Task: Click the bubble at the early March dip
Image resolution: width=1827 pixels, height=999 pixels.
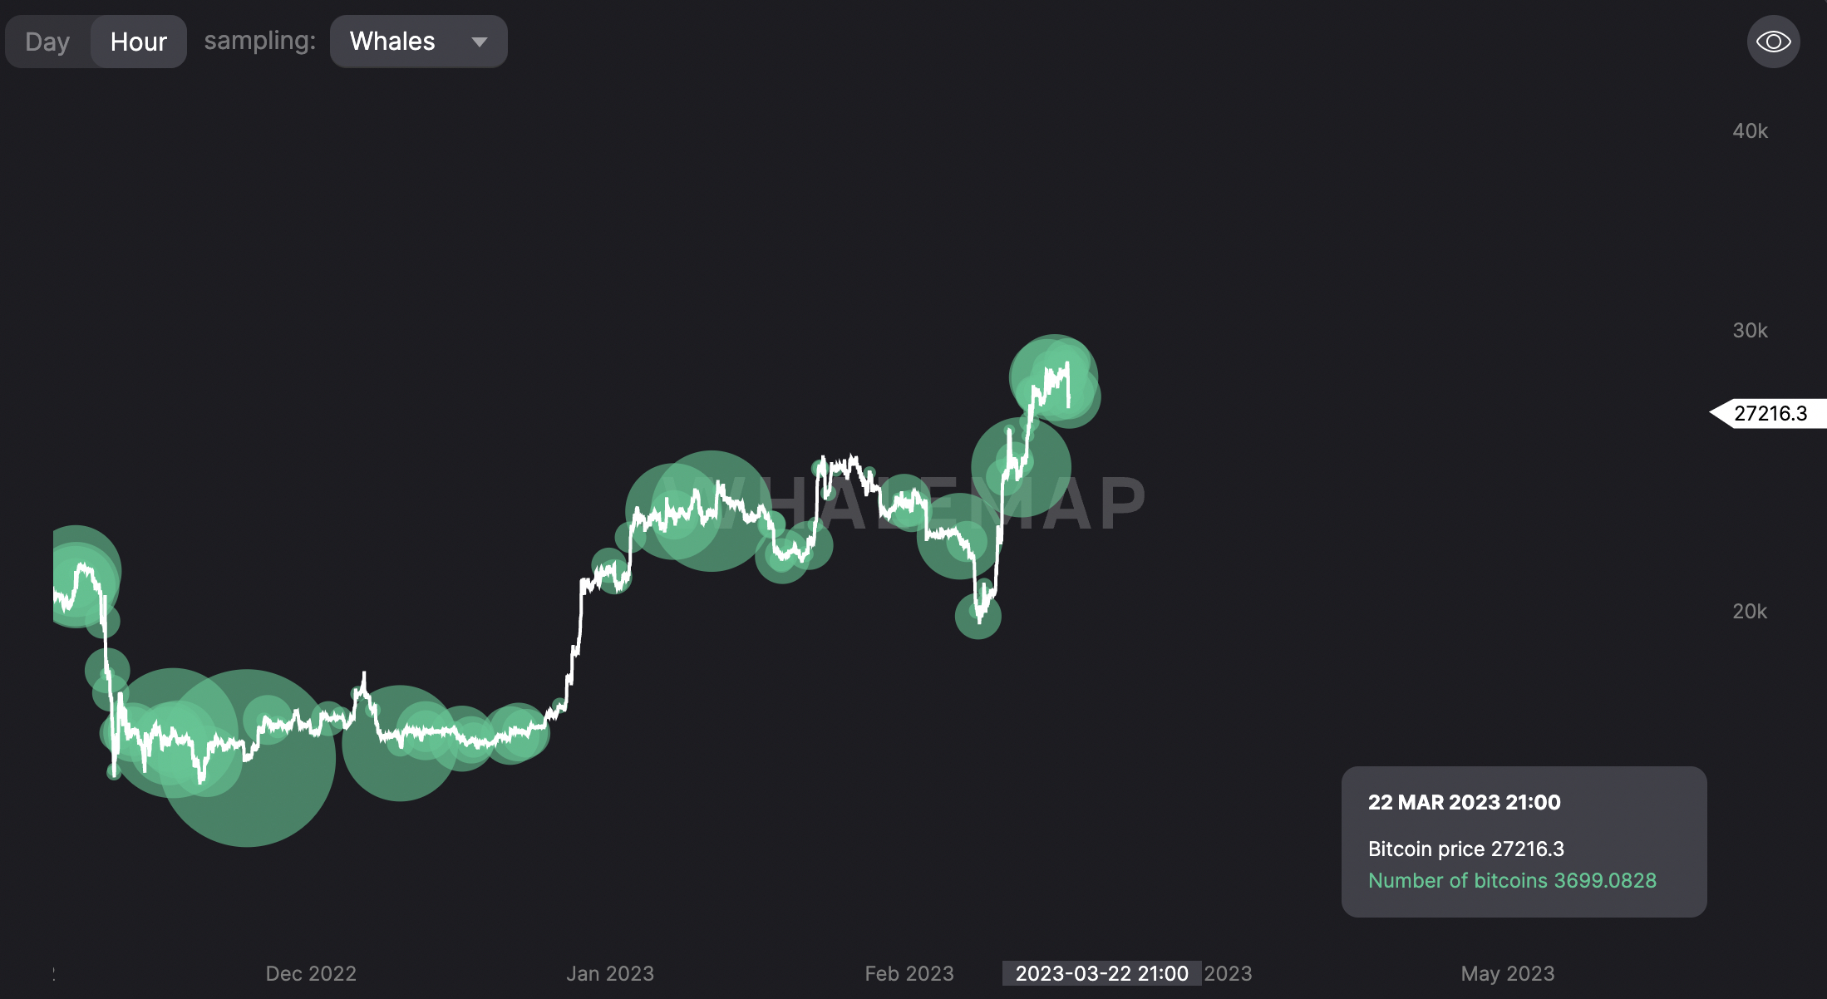Action: (x=960, y=536)
